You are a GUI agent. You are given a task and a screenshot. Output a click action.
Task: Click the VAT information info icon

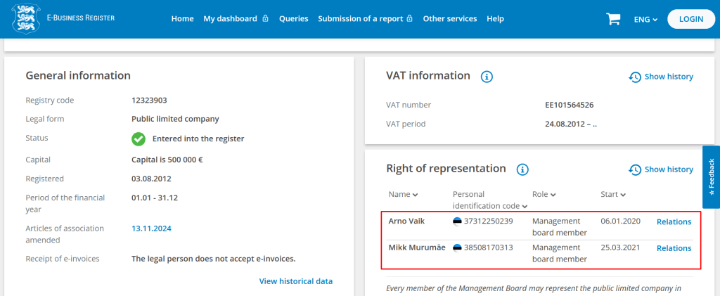(x=487, y=77)
